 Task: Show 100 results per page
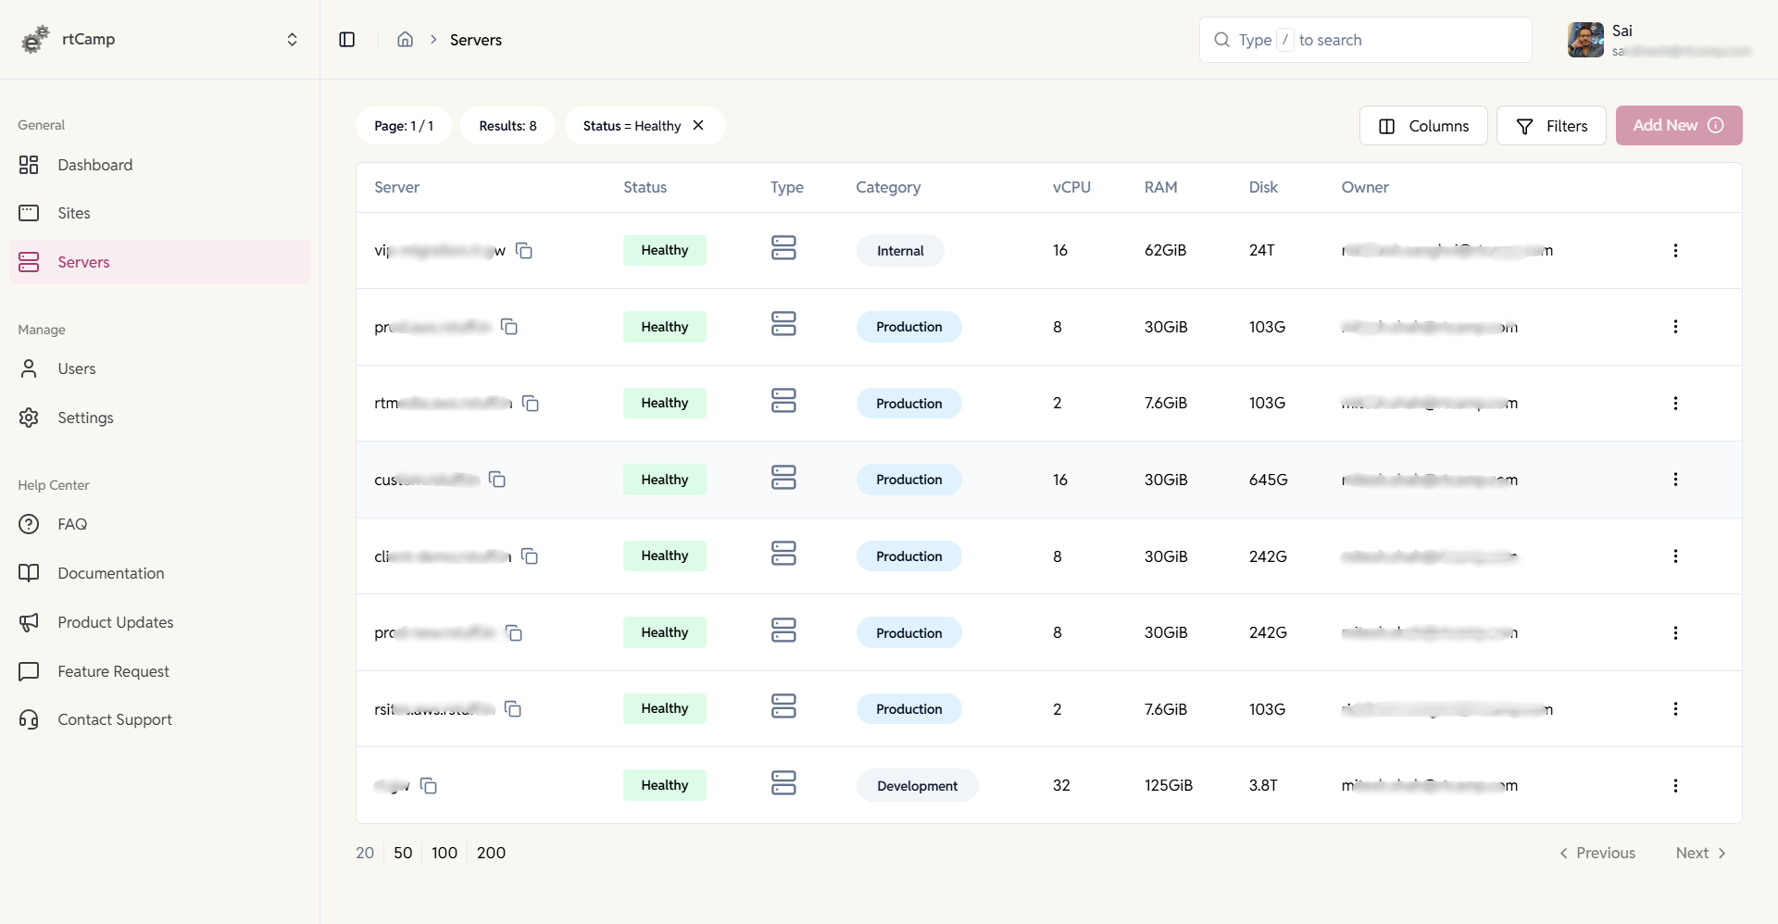(444, 853)
